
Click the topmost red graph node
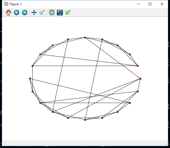(85, 38)
